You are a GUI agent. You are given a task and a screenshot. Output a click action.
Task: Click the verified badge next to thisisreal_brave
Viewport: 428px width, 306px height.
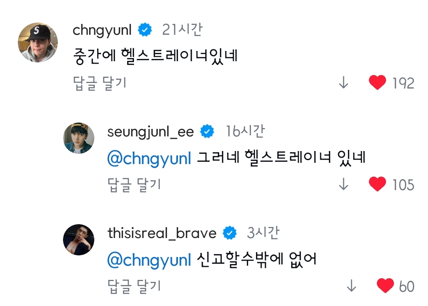pos(229,233)
